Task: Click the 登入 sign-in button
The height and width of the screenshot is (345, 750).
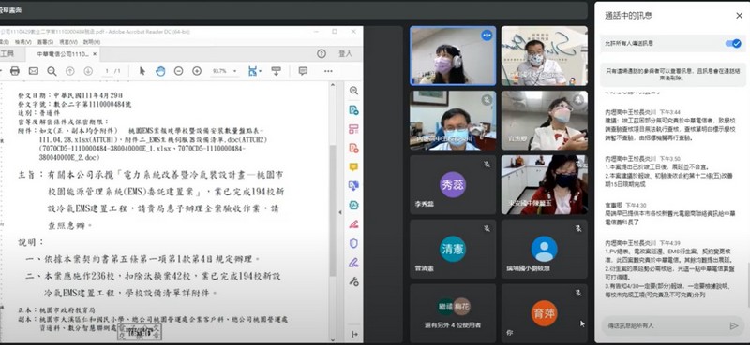Action: 345,54
